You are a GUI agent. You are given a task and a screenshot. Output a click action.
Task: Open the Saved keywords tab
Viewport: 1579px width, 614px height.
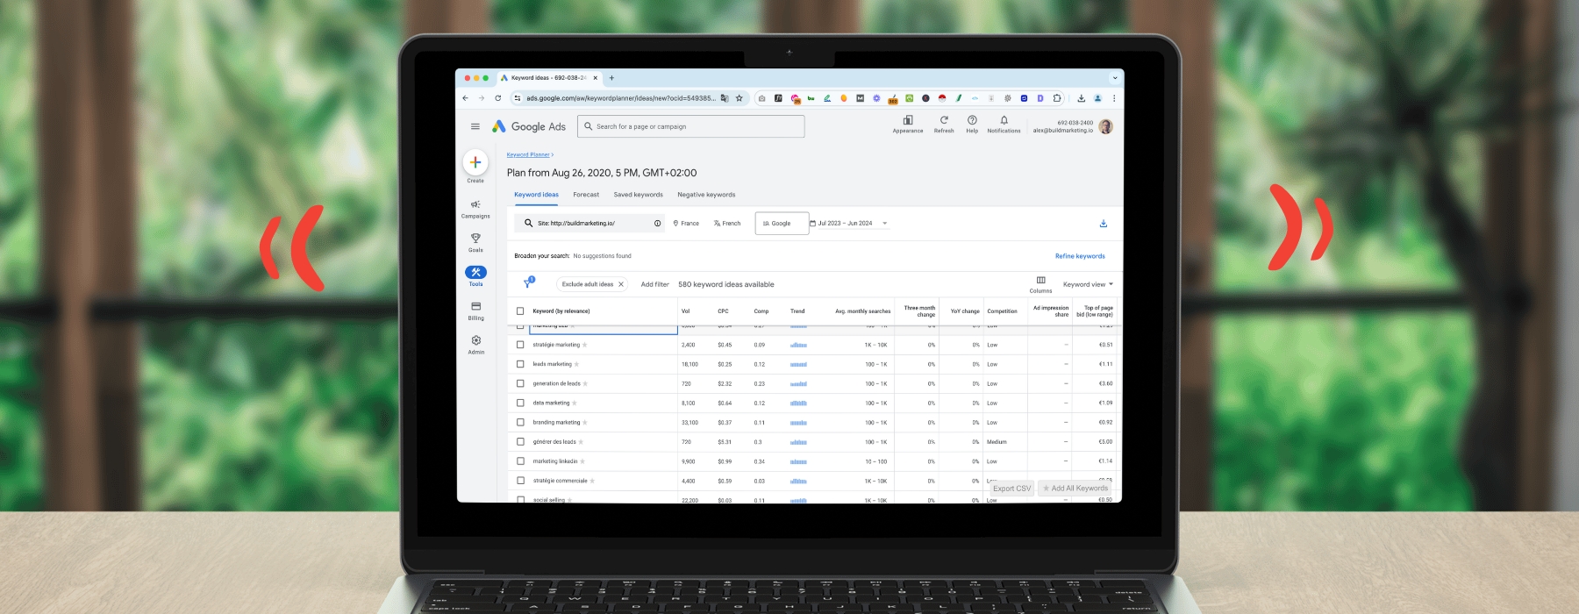638,195
